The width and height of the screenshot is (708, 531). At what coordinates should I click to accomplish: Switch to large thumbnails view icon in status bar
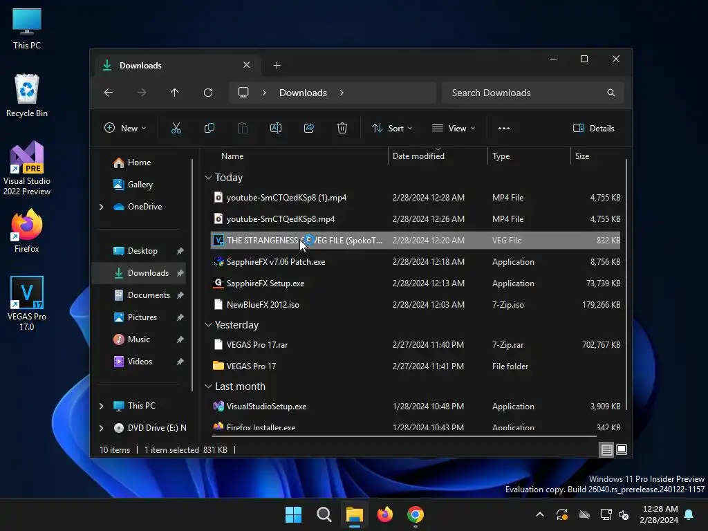[x=622, y=449]
